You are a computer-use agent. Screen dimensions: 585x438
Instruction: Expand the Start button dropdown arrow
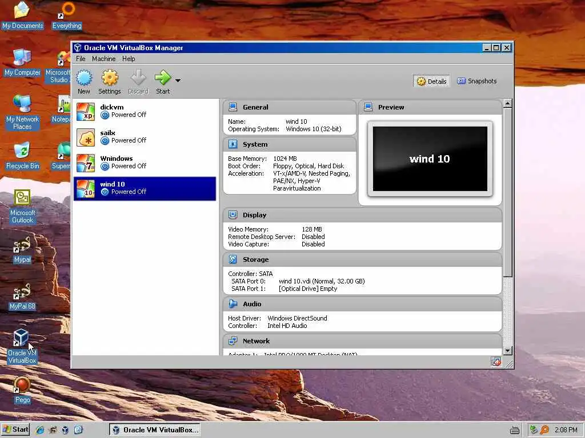(178, 80)
